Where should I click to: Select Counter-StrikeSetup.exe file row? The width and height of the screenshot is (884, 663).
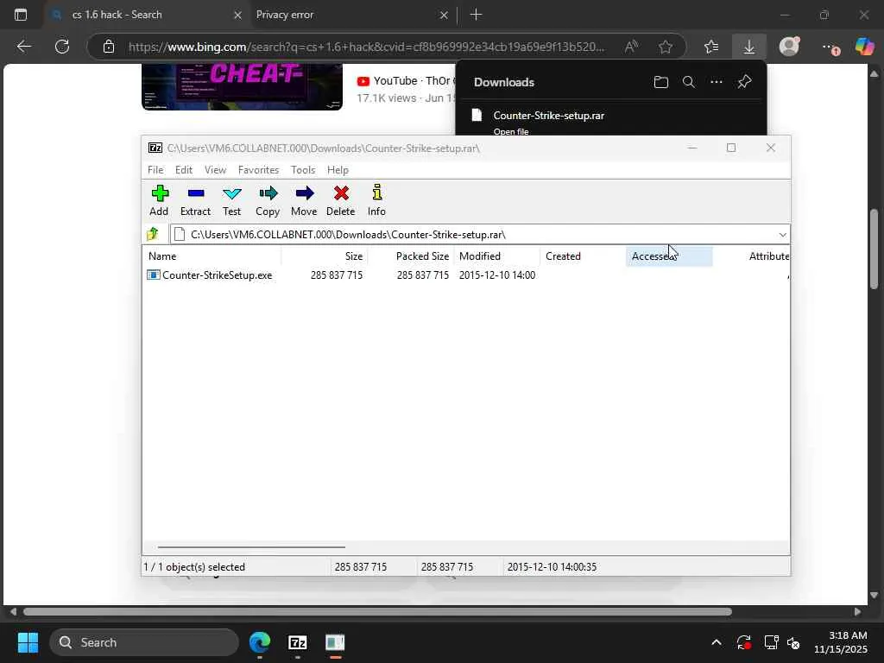[x=465, y=275]
